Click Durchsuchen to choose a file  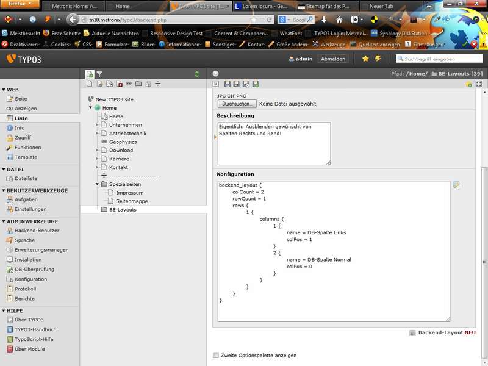[x=237, y=104]
